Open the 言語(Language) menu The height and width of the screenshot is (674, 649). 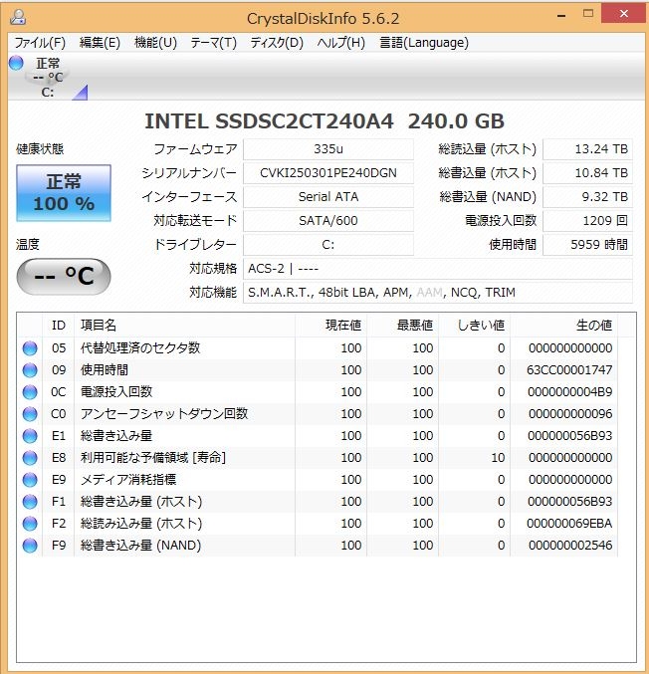(424, 43)
